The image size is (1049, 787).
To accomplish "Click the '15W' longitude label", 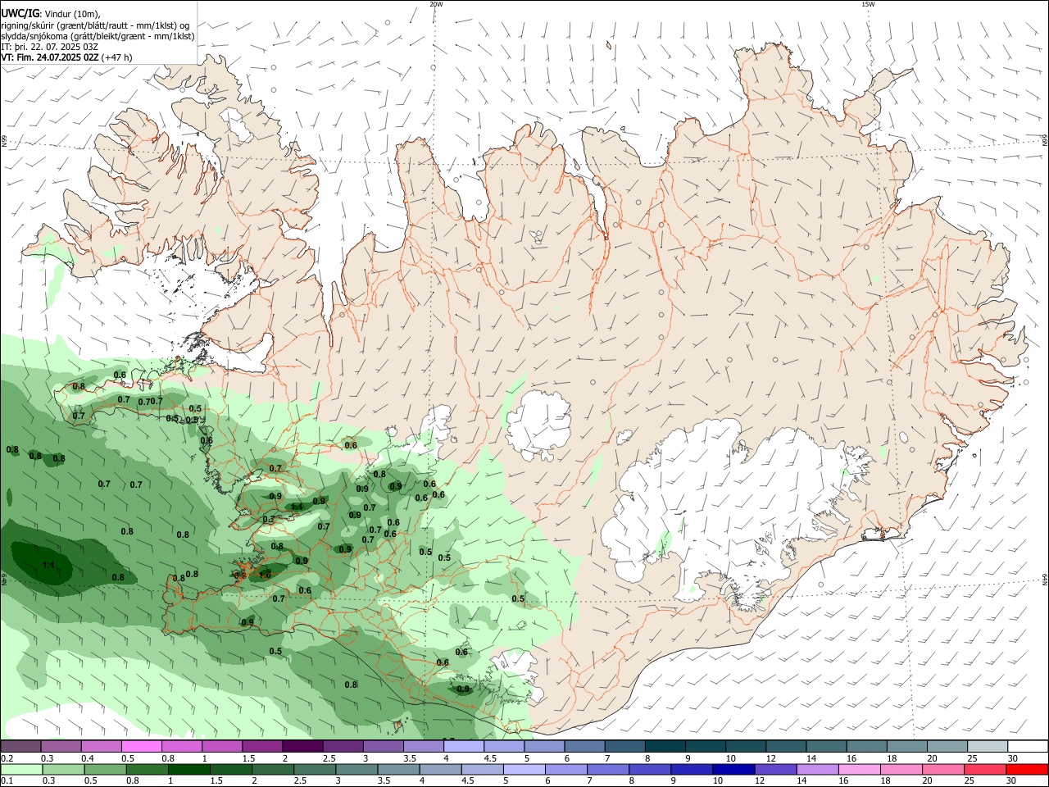I will coord(868,4).
